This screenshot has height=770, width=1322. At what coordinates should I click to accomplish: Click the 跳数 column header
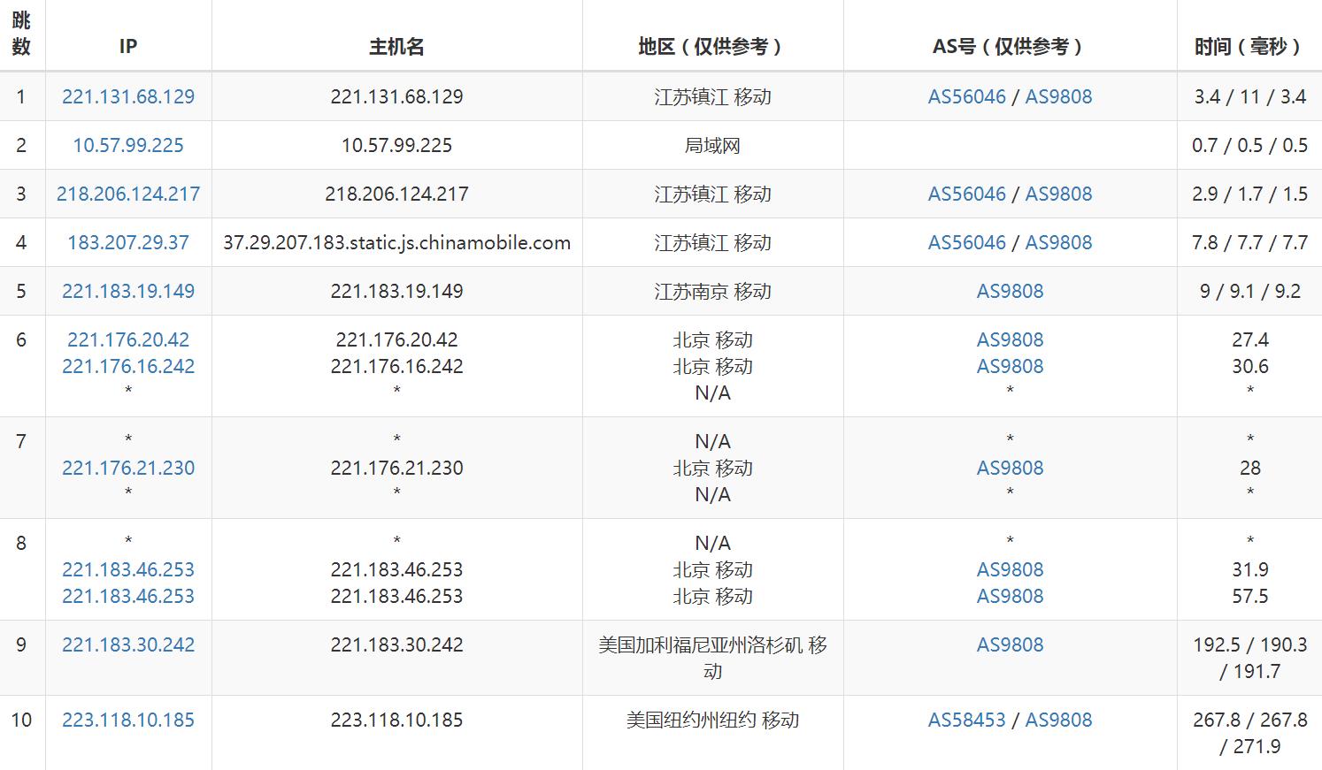tap(21, 34)
